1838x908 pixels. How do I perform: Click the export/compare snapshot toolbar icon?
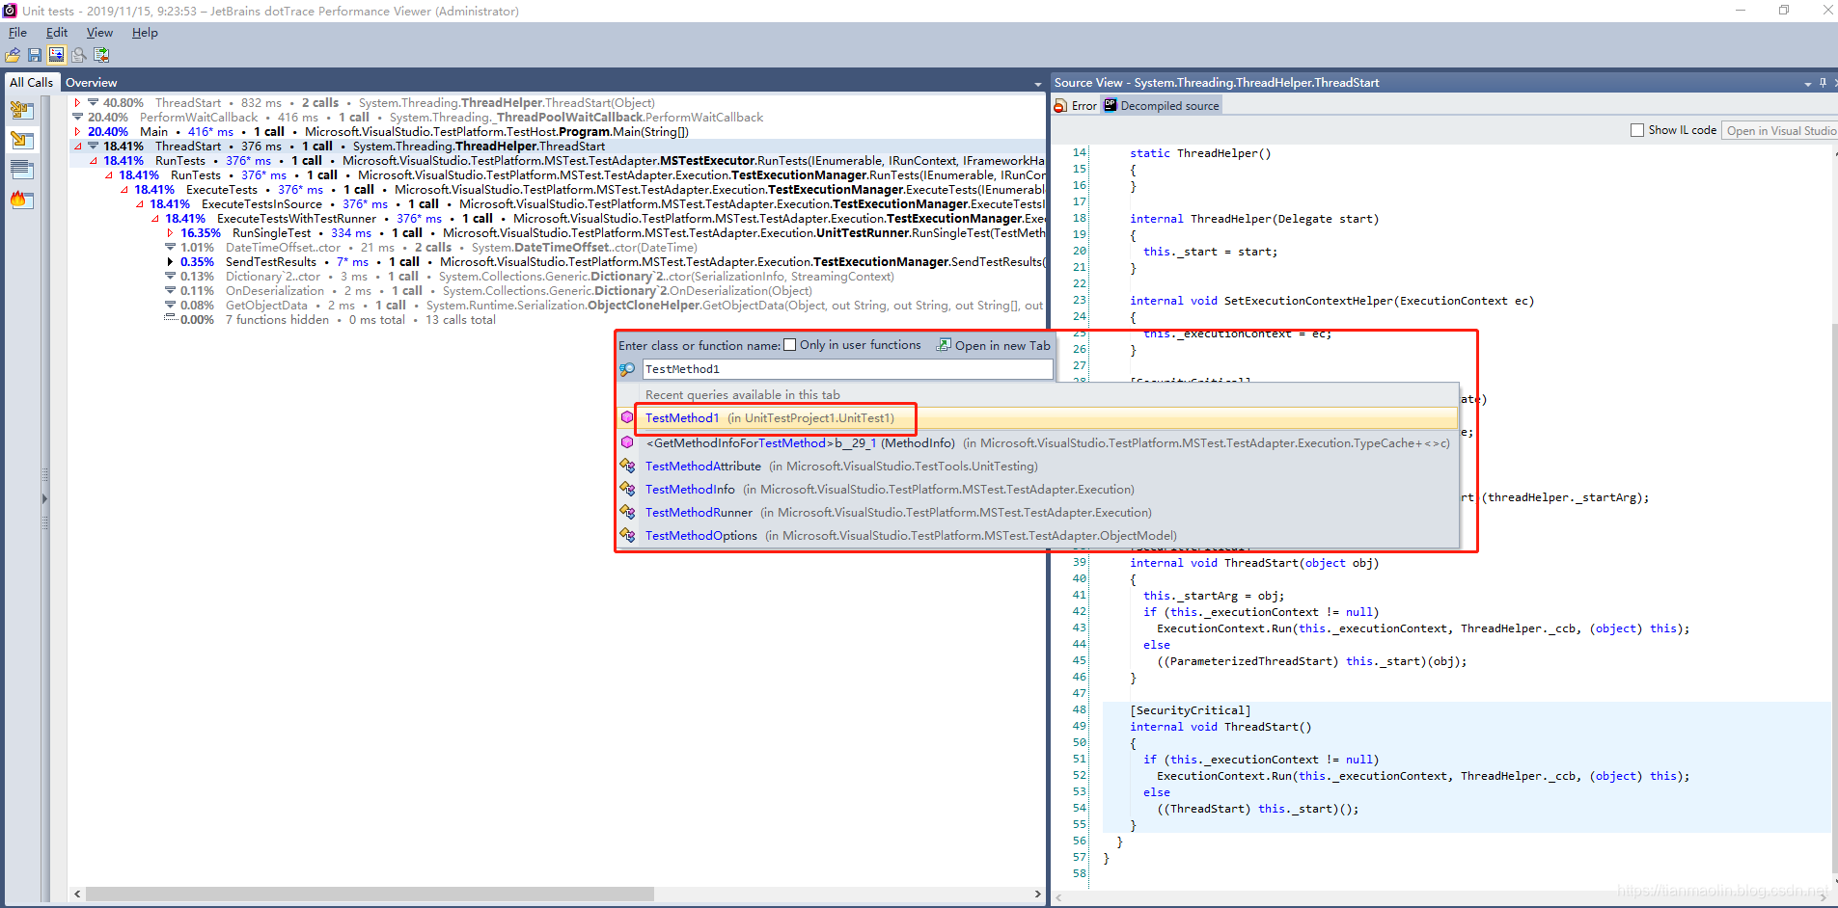tap(101, 55)
